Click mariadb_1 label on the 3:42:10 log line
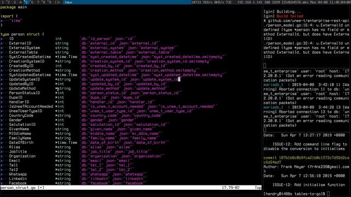Viewport: 351px width, 197px height. click(273, 85)
